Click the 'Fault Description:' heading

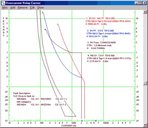[x=22, y=93]
